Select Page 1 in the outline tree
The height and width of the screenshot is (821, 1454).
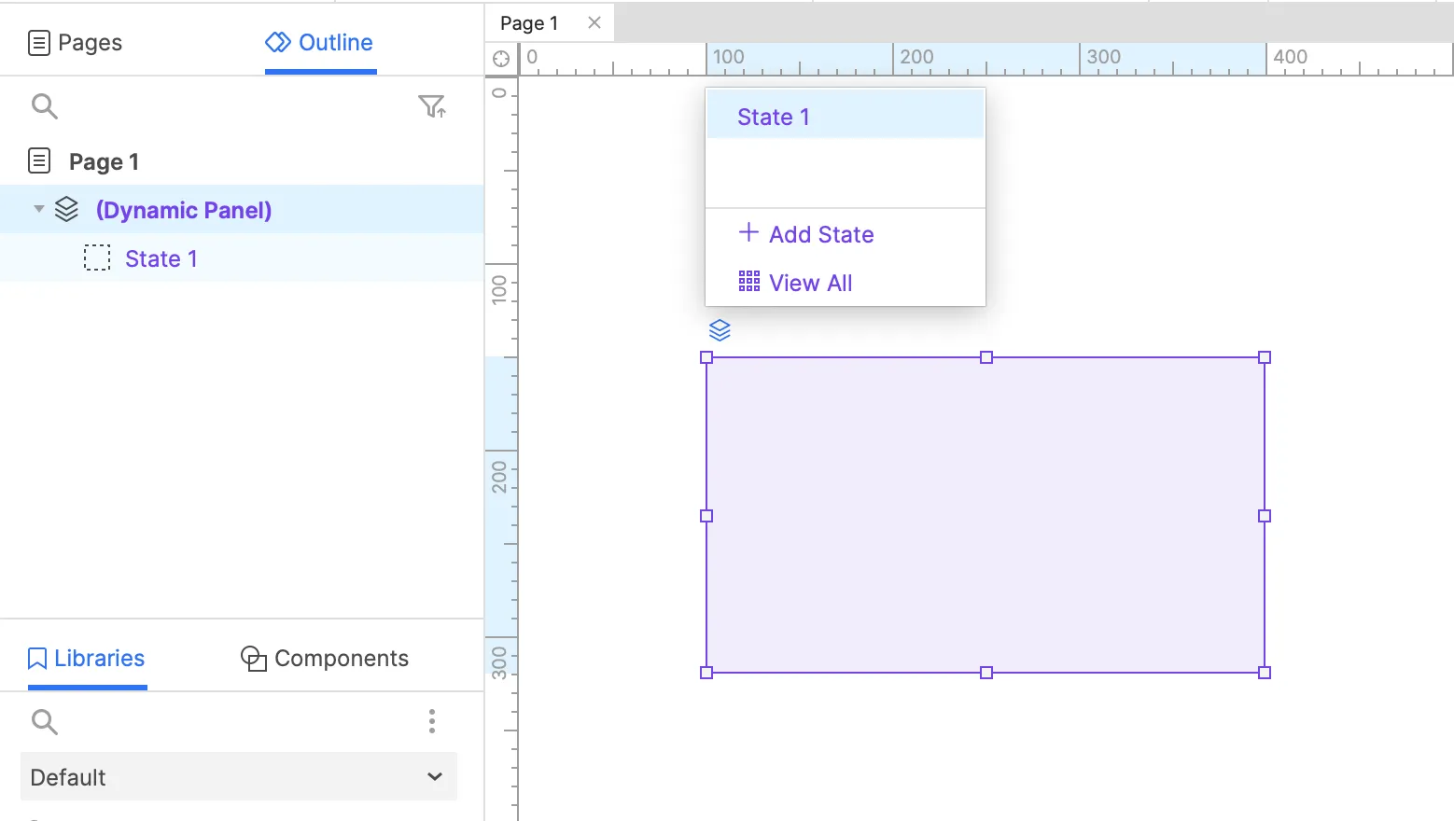click(x=104, y=161)
